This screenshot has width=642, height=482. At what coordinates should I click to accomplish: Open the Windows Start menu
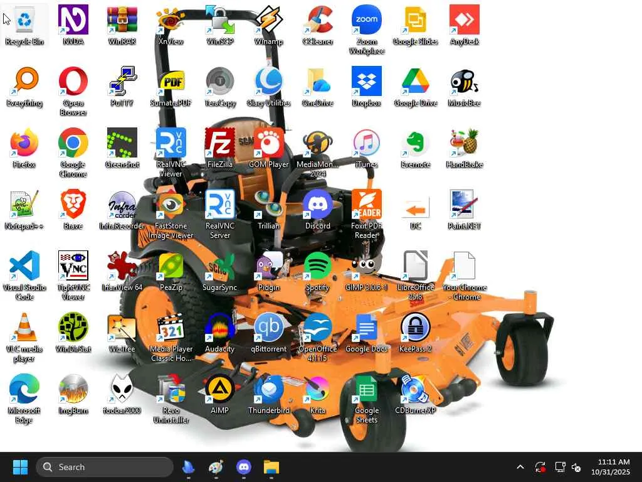click(x=20, y=467)
